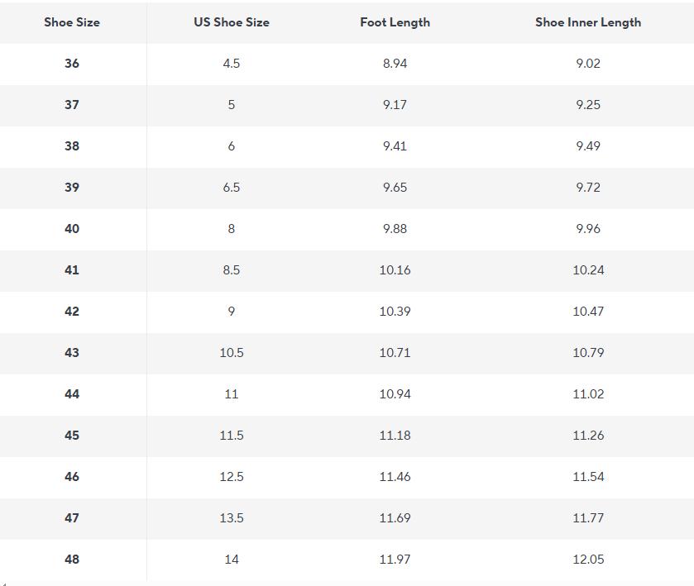Click foot length 10.16 cell
This screenshot has width=694, height=586.
(395, 270)
